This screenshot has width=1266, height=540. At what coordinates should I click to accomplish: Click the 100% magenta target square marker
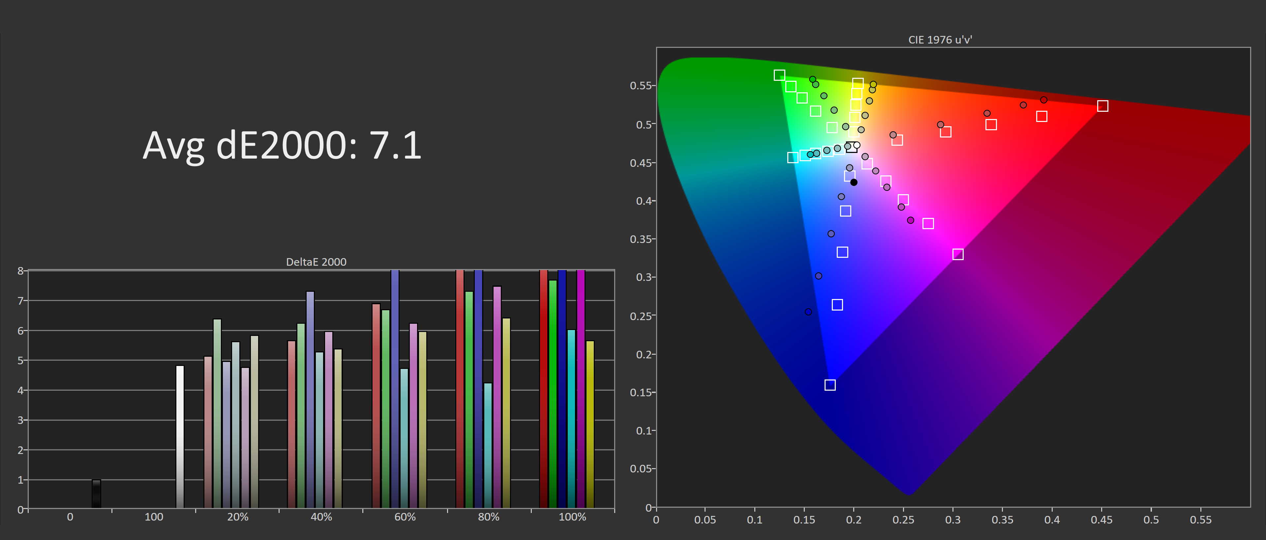click(x=958, y=254)
